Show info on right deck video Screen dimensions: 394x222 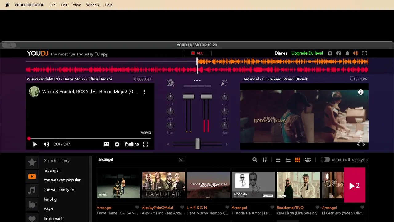tap(361, 92)
